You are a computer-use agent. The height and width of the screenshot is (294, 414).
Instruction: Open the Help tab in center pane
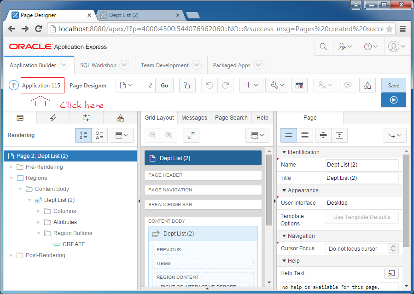[262, 118]
